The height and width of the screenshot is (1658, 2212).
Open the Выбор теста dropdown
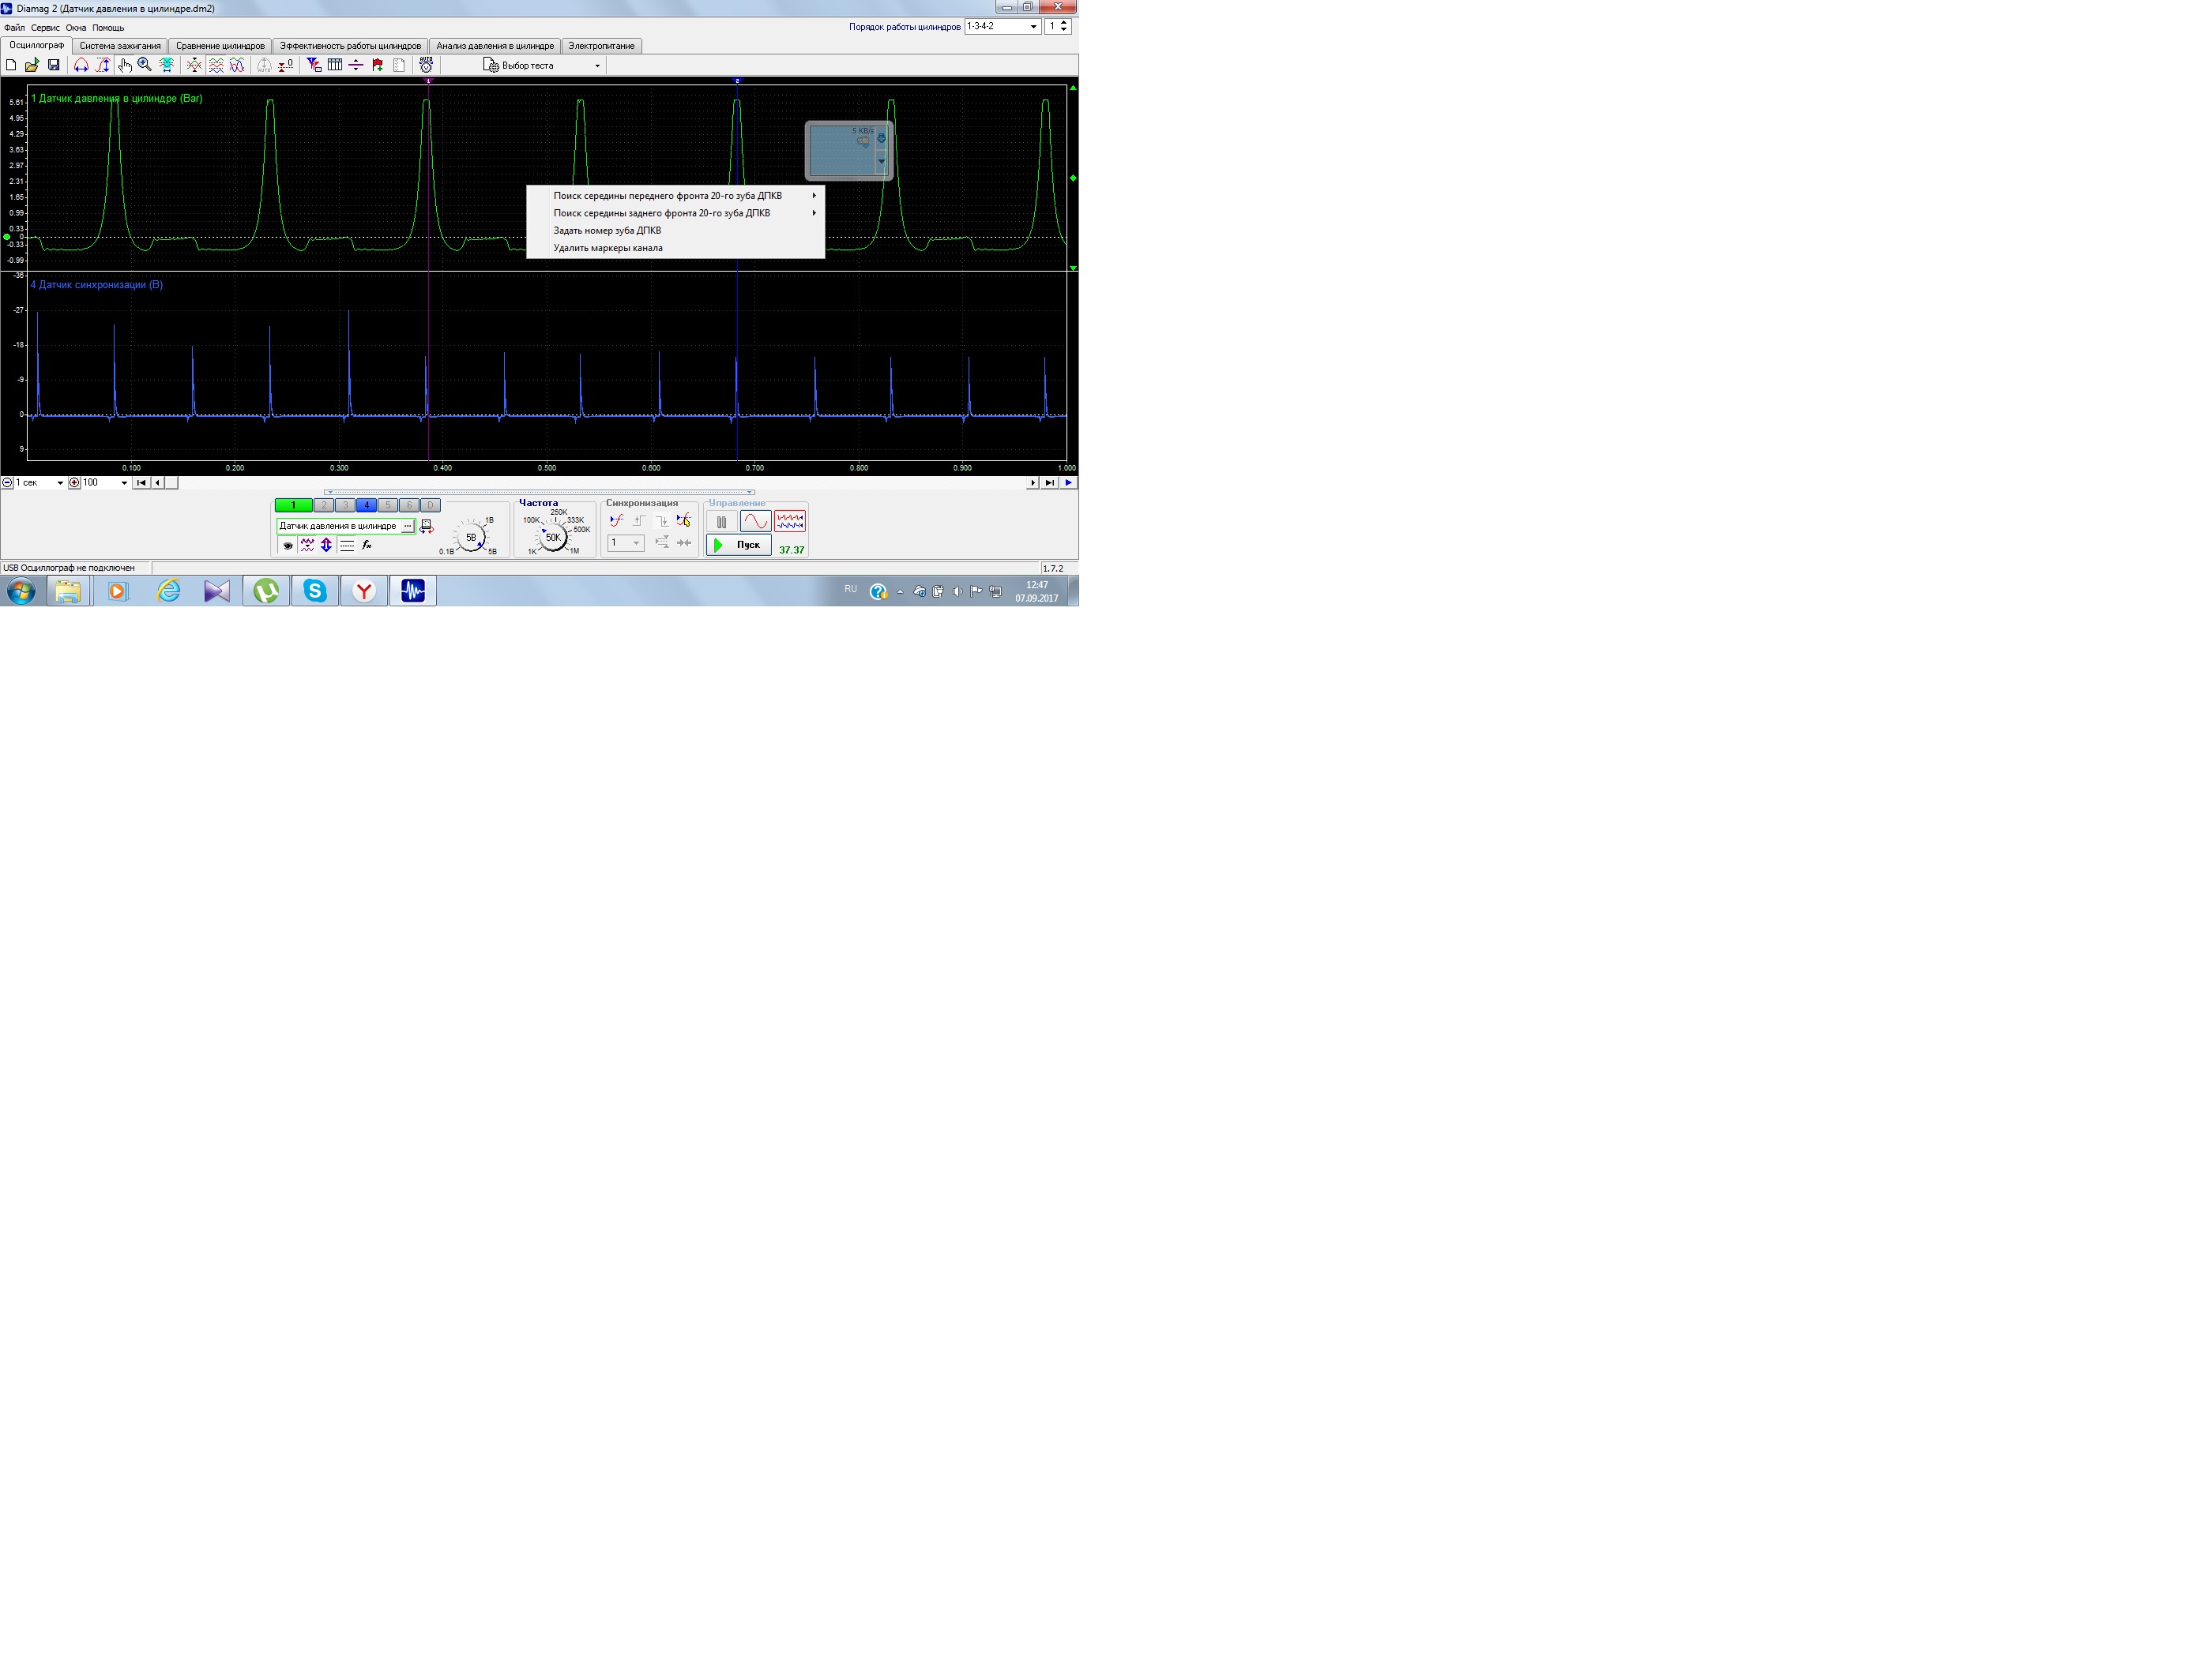point(542,65)
